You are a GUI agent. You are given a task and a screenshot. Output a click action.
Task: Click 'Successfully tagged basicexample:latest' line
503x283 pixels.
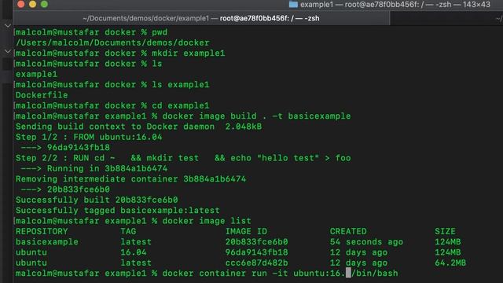click(118, 211)
